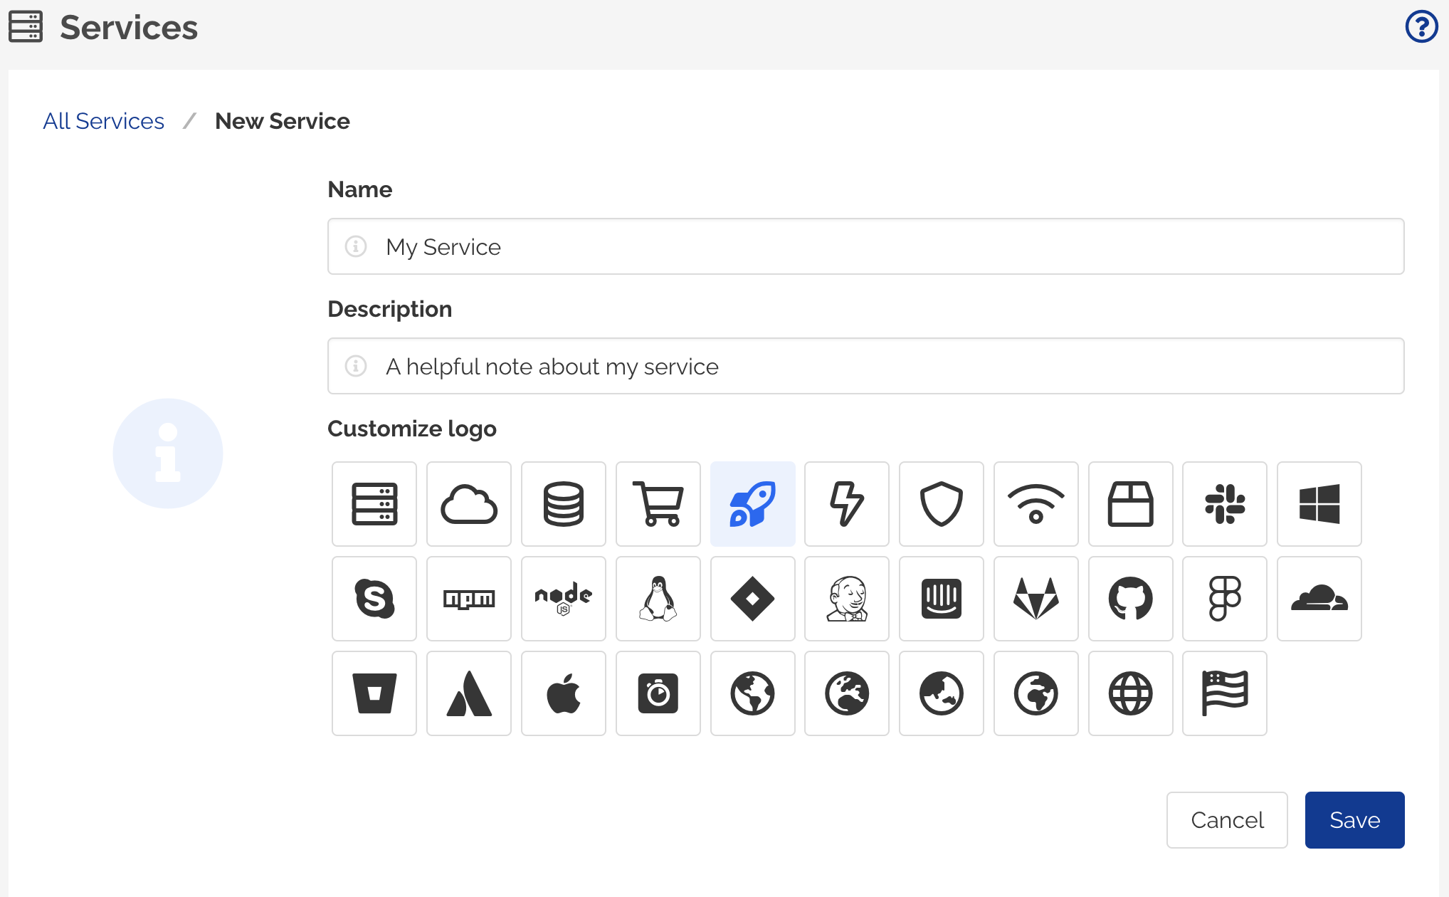Select the npm logo icon

pyautogui.click(x=468, y=599)
